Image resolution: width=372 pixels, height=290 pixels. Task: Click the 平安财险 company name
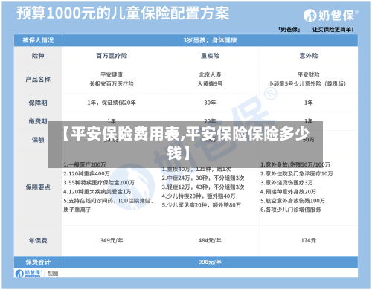point(309,74)
